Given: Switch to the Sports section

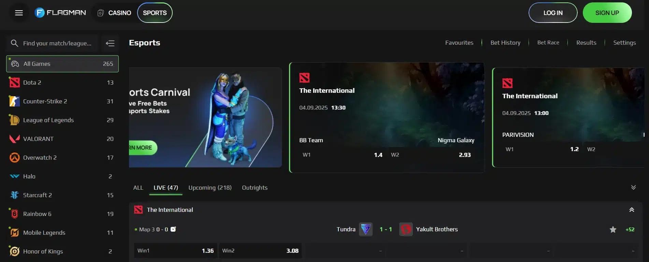Looking at the screenshot, I should coord(155,13).
